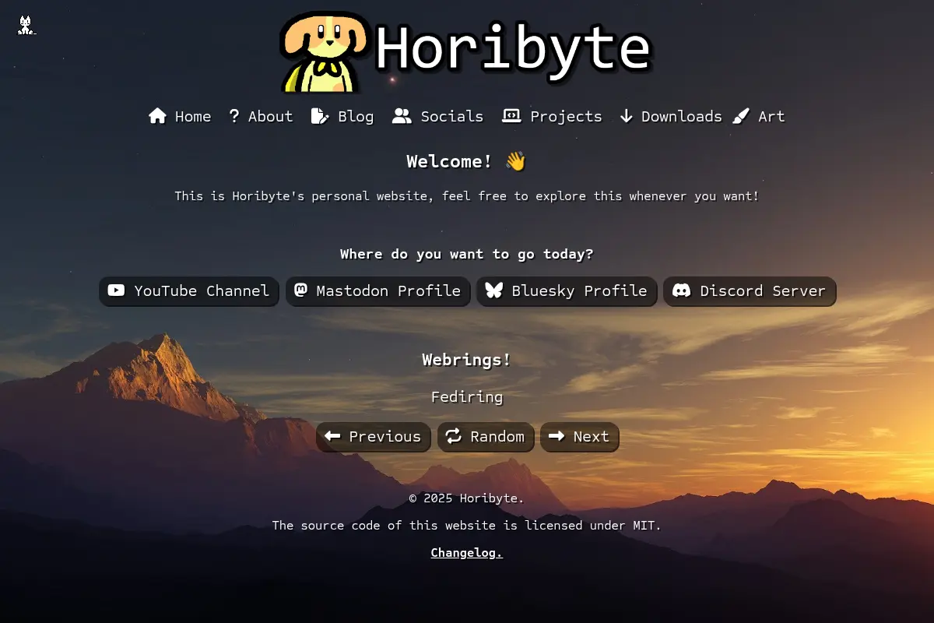Click the small pixel cat icon
The height and width of the screenshot is (623, 934).
point(26,25)
